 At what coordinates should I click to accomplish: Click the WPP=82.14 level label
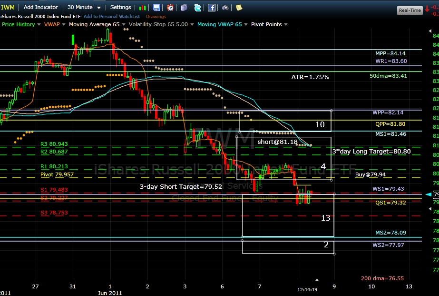point(388,112)
